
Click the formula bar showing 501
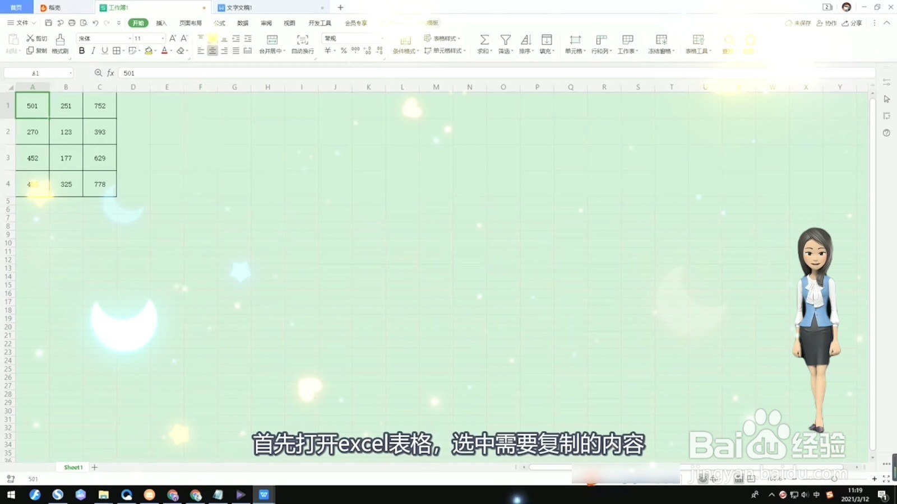point(497,73)
